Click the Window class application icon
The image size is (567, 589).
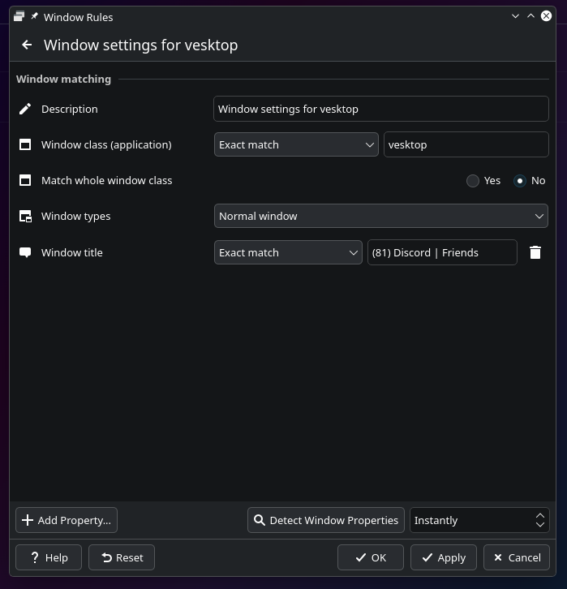point(25,144)
